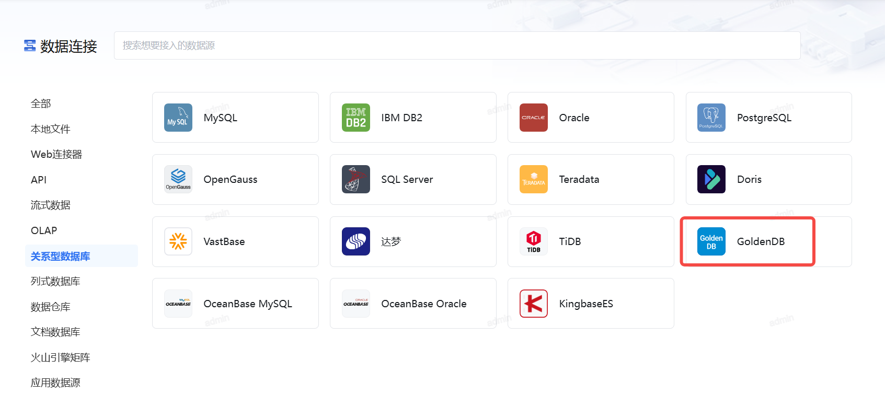Click the TiDB label text
The height and width of the screenshot is (406, 885).
coord(570,241)
